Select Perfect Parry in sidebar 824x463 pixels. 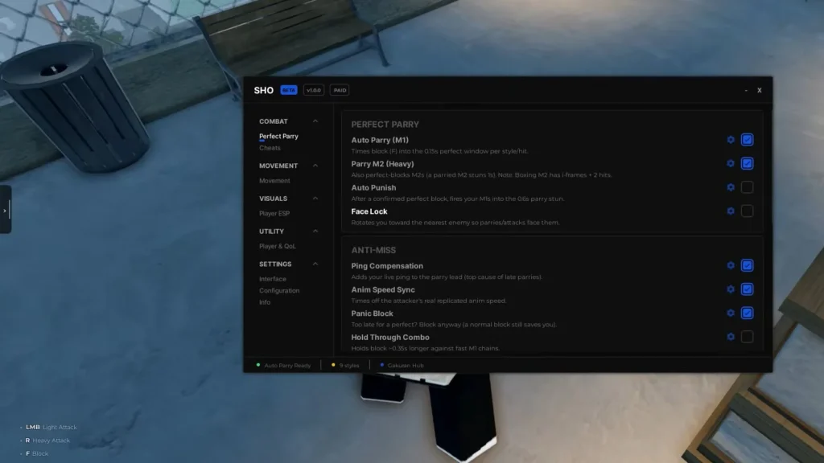click(x=278, y=136)
